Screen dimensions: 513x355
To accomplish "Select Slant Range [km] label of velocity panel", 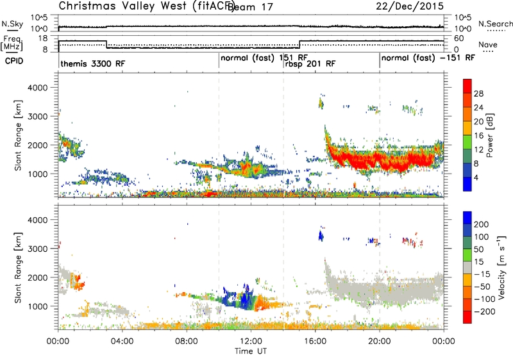I will 18,267.
